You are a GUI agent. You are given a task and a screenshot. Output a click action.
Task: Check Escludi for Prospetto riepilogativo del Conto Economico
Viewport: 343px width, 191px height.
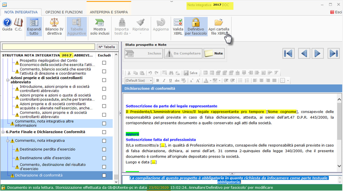[104, 63]
